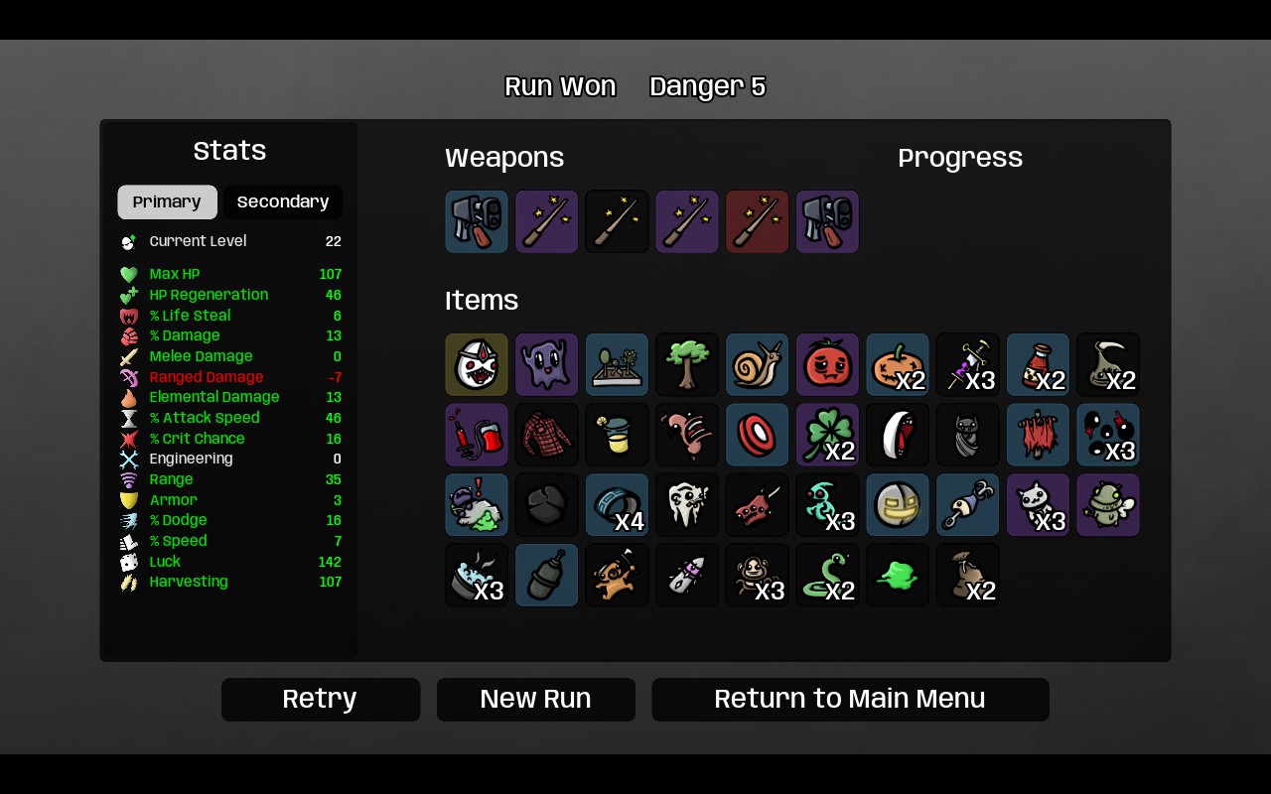Screen dimensions: 1271x794
Task: Select the plaid red shirt item
Action: point(547,435)
